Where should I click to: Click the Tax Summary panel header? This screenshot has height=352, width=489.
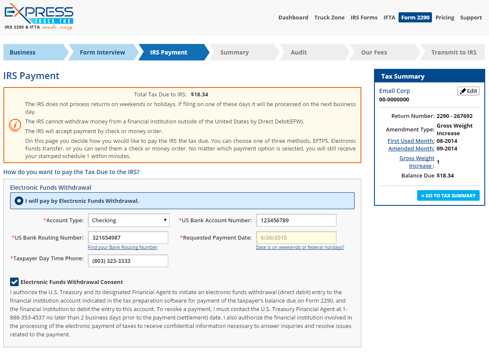click(x=429, y=76)
